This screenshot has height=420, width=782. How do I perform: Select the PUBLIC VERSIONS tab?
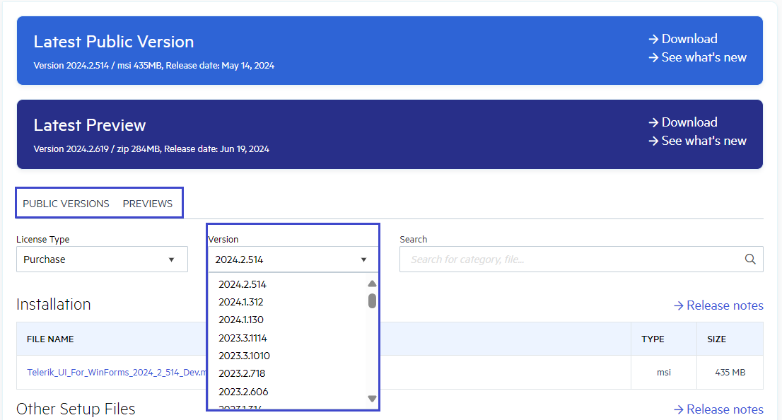click(65, 203)
